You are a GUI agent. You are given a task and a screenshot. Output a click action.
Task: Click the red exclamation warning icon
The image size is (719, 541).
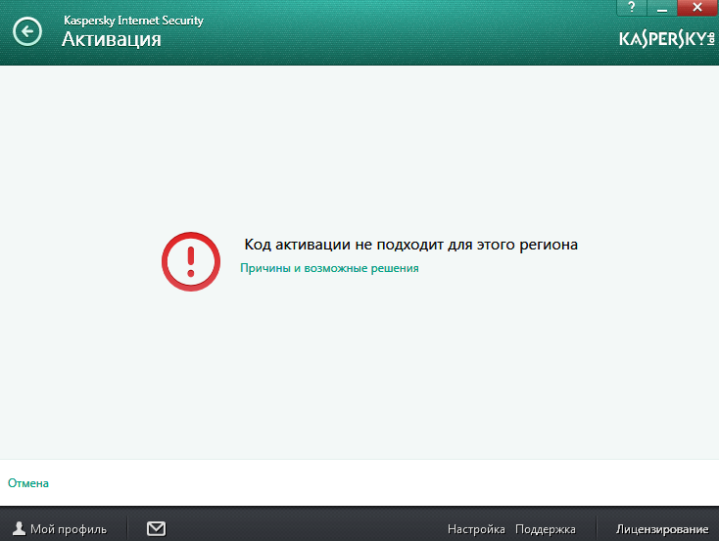point(191,261)
